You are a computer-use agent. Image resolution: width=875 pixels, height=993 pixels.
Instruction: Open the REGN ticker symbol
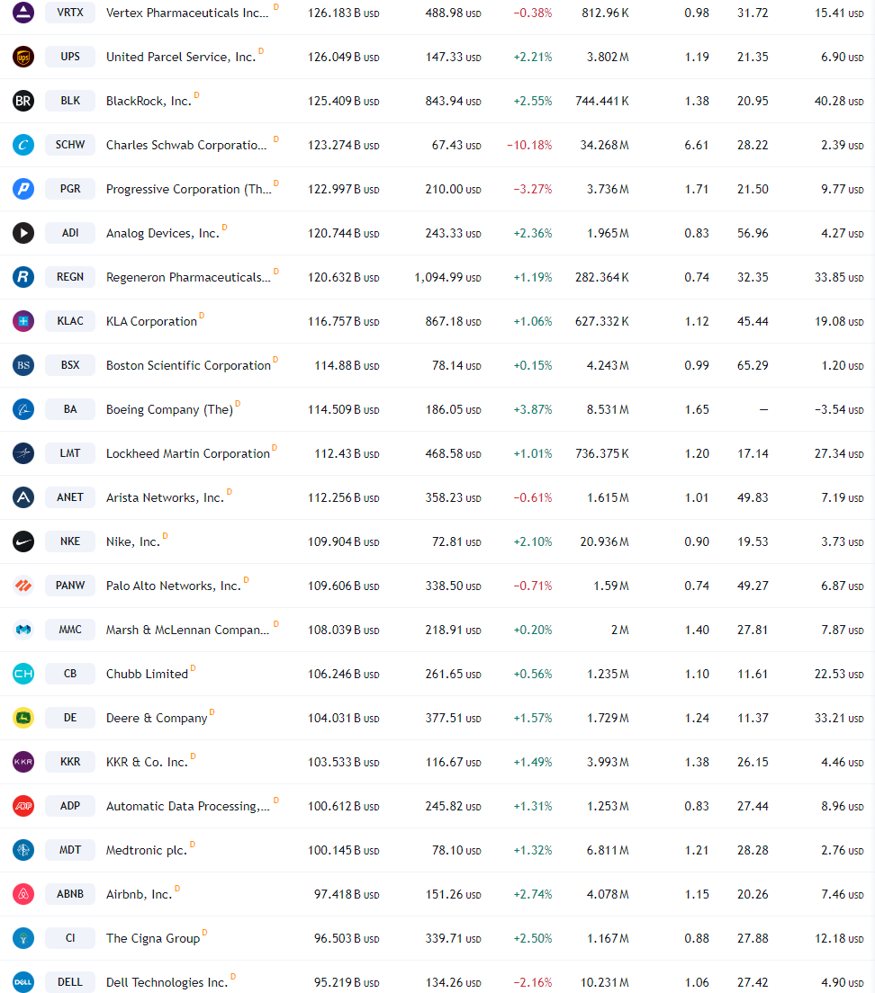point(70,277)
